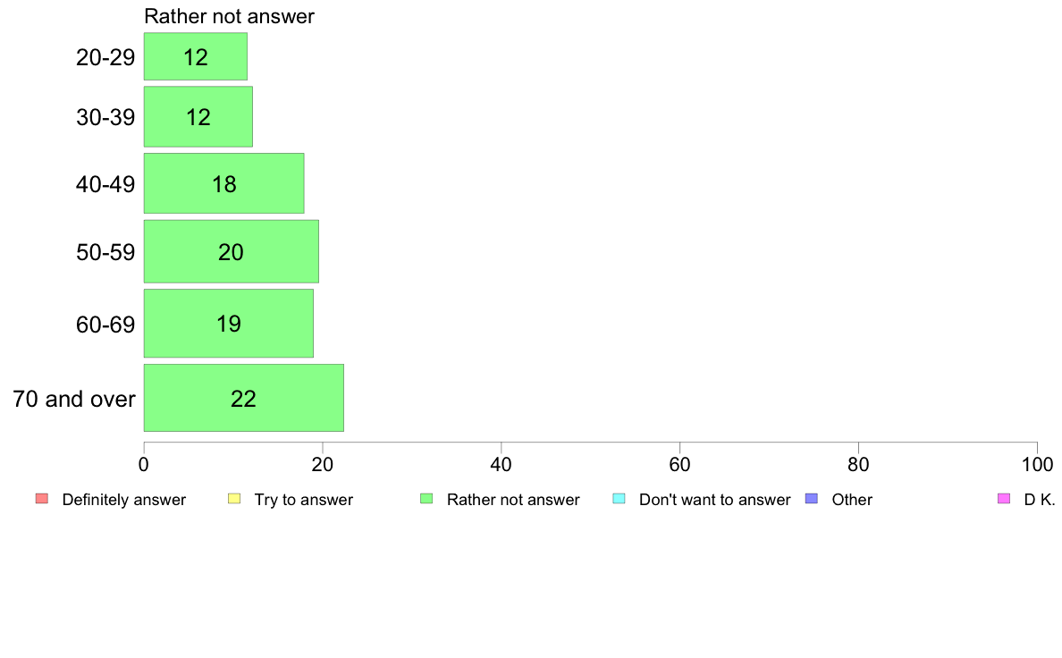Click the Rather not answer chart title
The width and height of the screenshot is (1062, 658).
(x=229, y=16)
